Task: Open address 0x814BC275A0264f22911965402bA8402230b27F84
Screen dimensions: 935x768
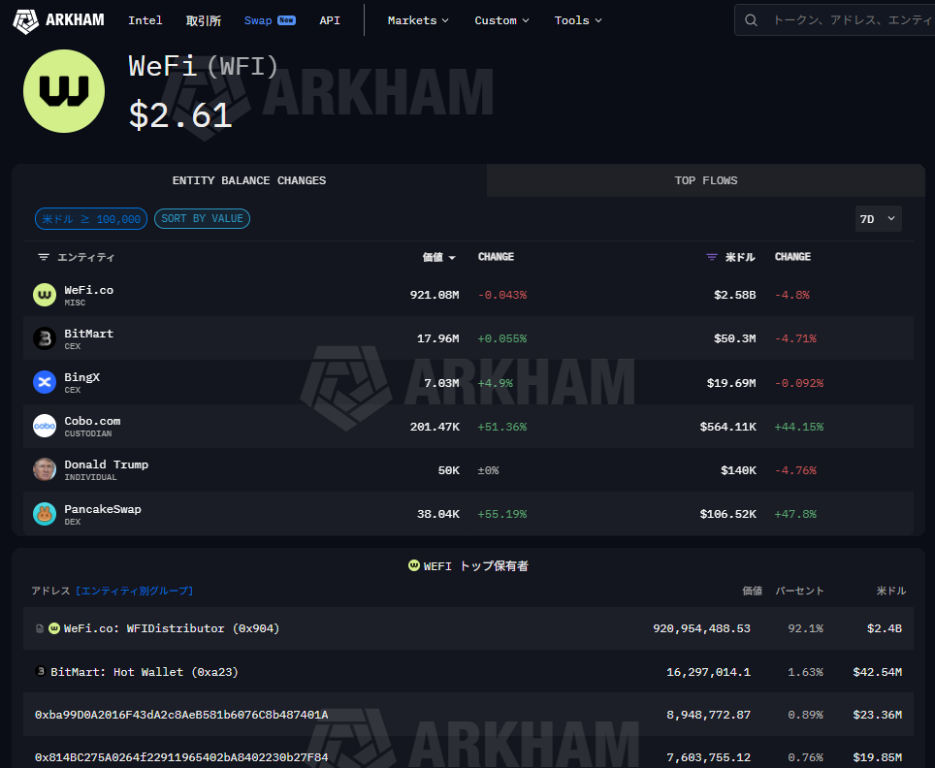Action: pyautogui.click(x=181, y=757)
